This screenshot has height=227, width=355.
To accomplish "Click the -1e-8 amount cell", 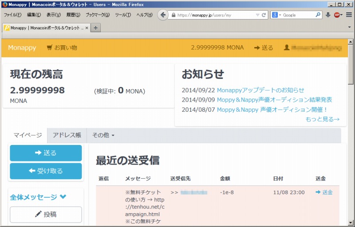I will coord(227,192).
